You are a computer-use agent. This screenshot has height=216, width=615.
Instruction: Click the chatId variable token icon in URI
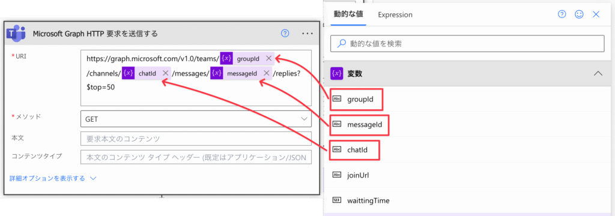point(129,73)
